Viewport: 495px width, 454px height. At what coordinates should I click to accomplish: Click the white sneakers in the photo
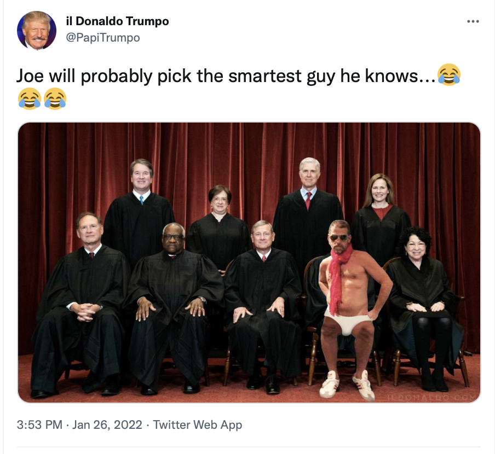[x=347, y=385]
